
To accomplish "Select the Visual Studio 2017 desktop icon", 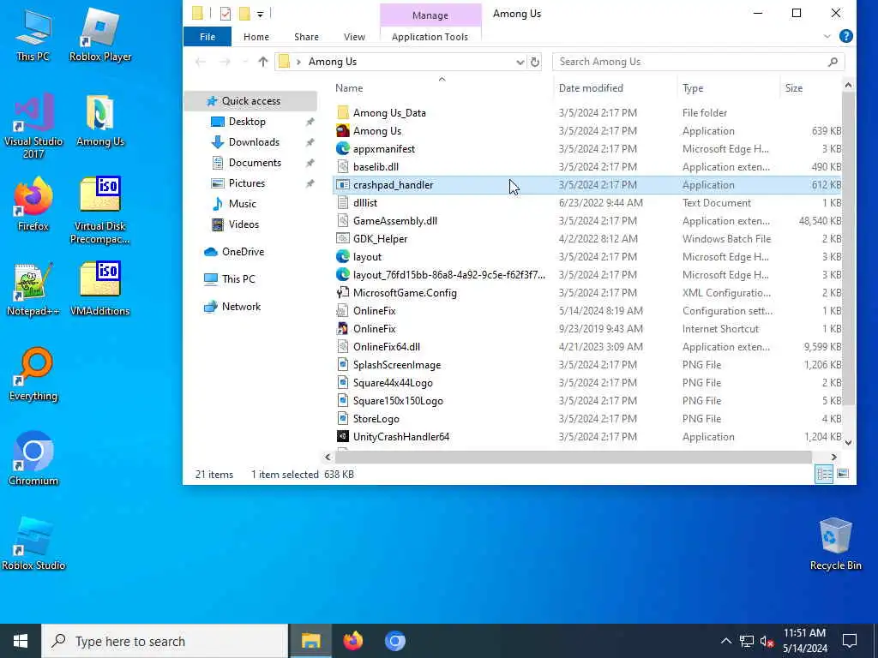I will click(x=33, y=126).
